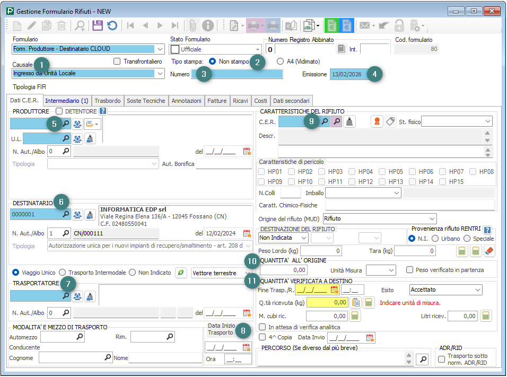Click the orange rosette icon beside C.E.R.
The height and width of the screenshot is (377, 507).
click(377, 121)
